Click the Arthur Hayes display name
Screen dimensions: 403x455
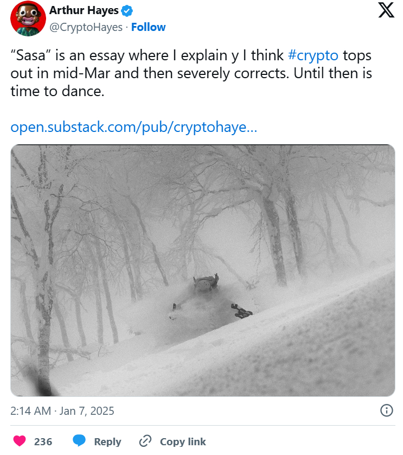coord(84,10)
